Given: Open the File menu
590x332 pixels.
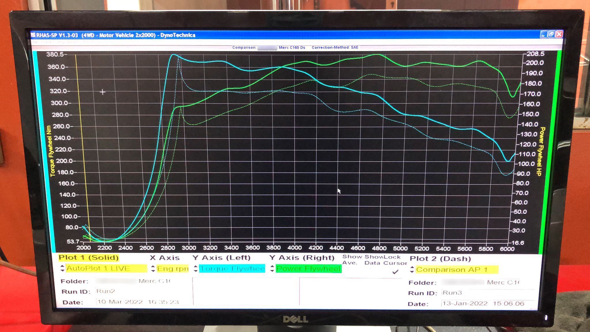Looking at the screenshot, I should click(35, 42).
